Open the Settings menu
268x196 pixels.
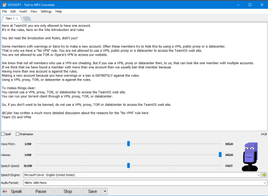[46, 11]
